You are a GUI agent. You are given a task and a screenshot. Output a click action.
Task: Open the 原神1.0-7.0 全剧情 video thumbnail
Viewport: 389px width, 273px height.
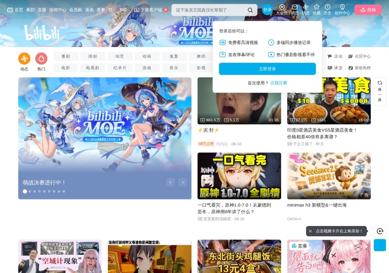(239, 176)
